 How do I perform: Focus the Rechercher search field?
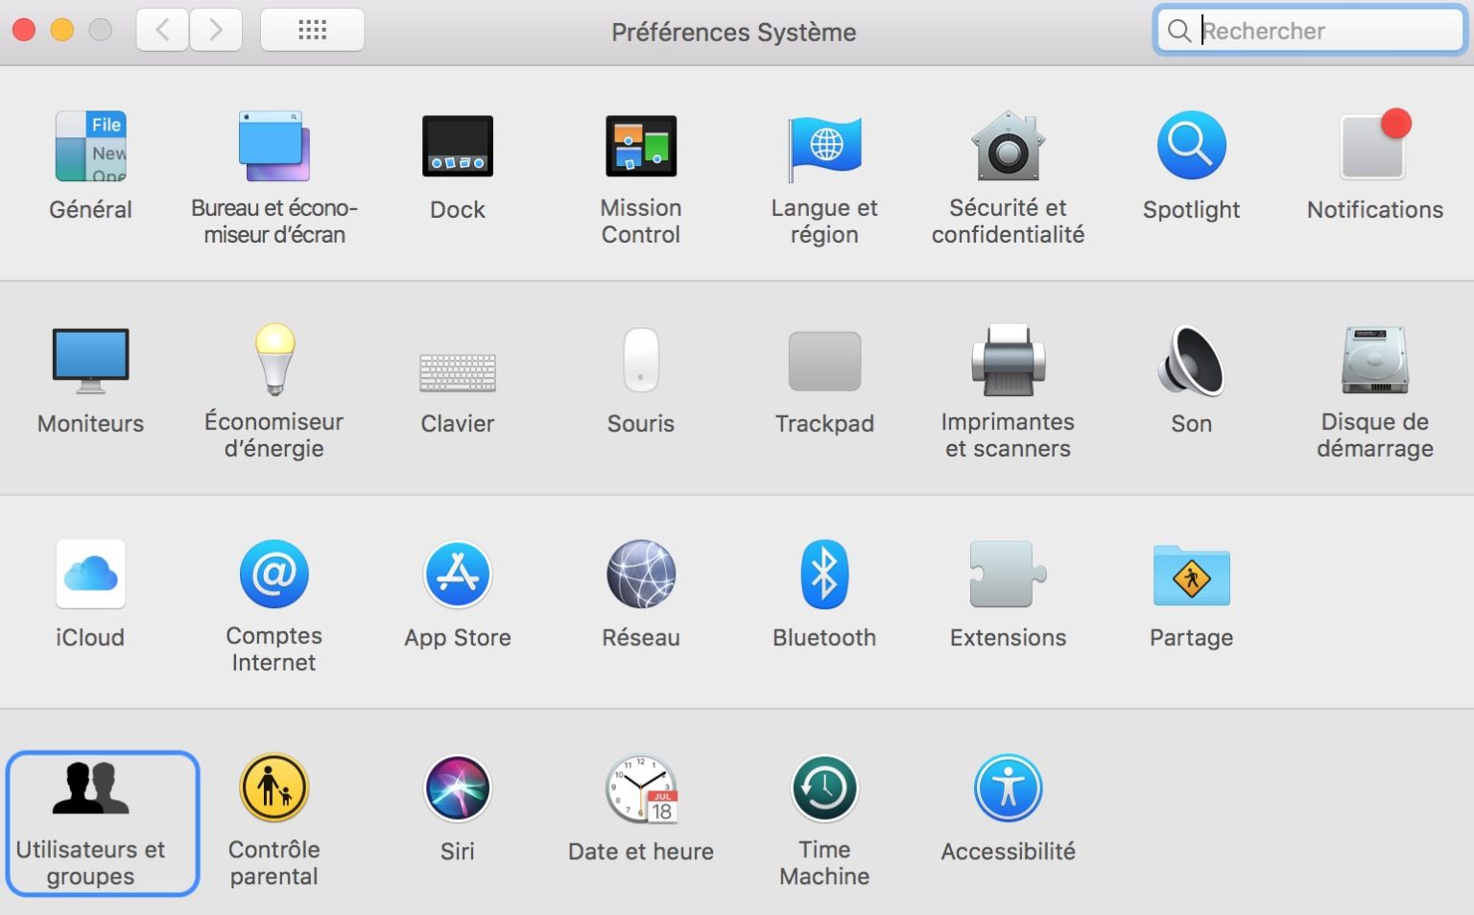[1310, 31]
